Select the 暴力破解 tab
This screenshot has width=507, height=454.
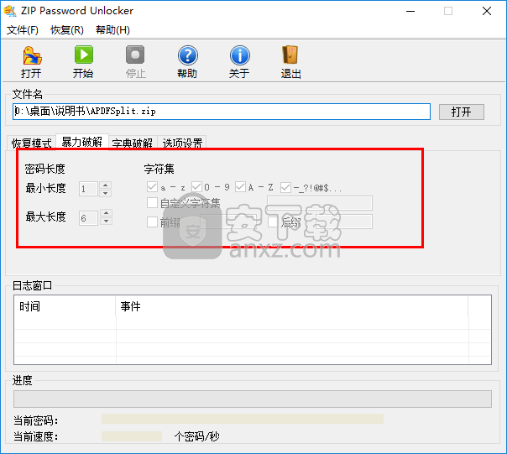point(82,142)
